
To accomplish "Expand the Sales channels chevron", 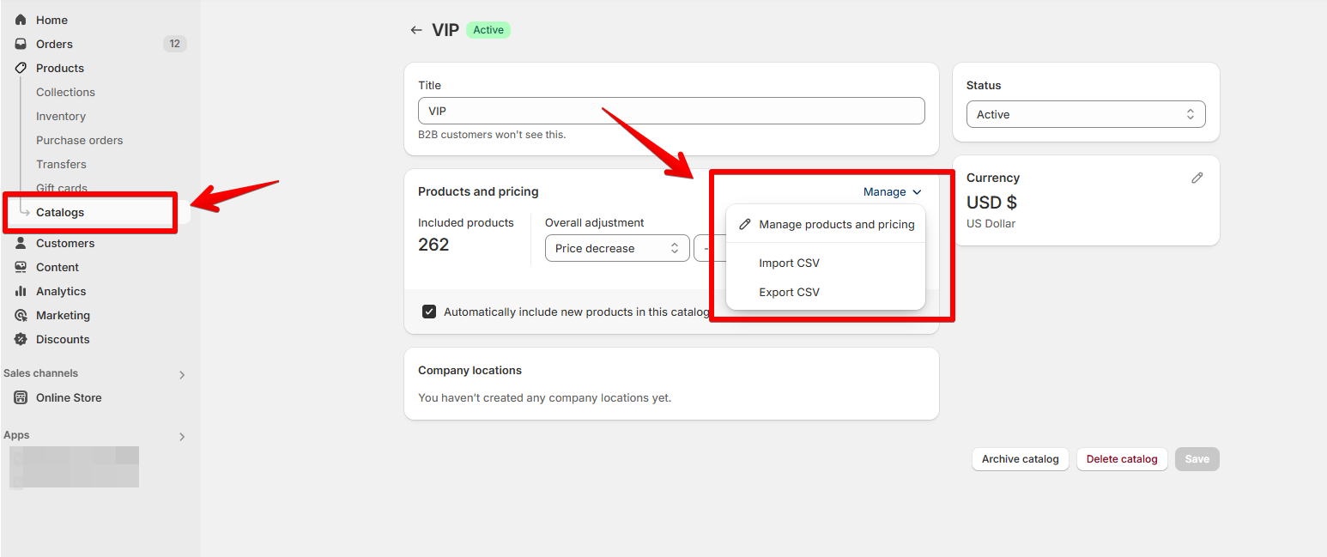I will [x=182, y=374].
